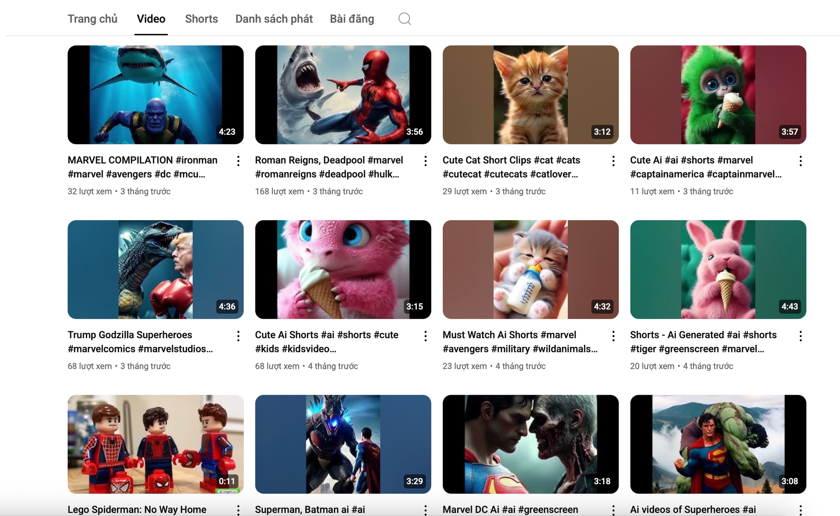The width and height of the screenshot is (840, 516).
Task: Click the channel search magnifier icon
Action: click(404, 19)
